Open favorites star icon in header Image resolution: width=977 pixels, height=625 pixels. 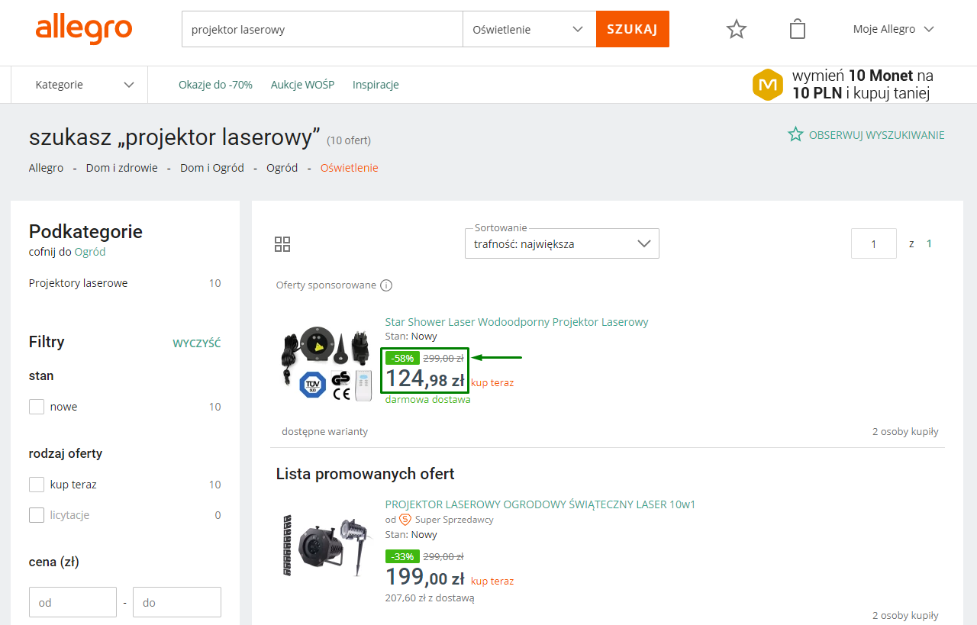736,29
